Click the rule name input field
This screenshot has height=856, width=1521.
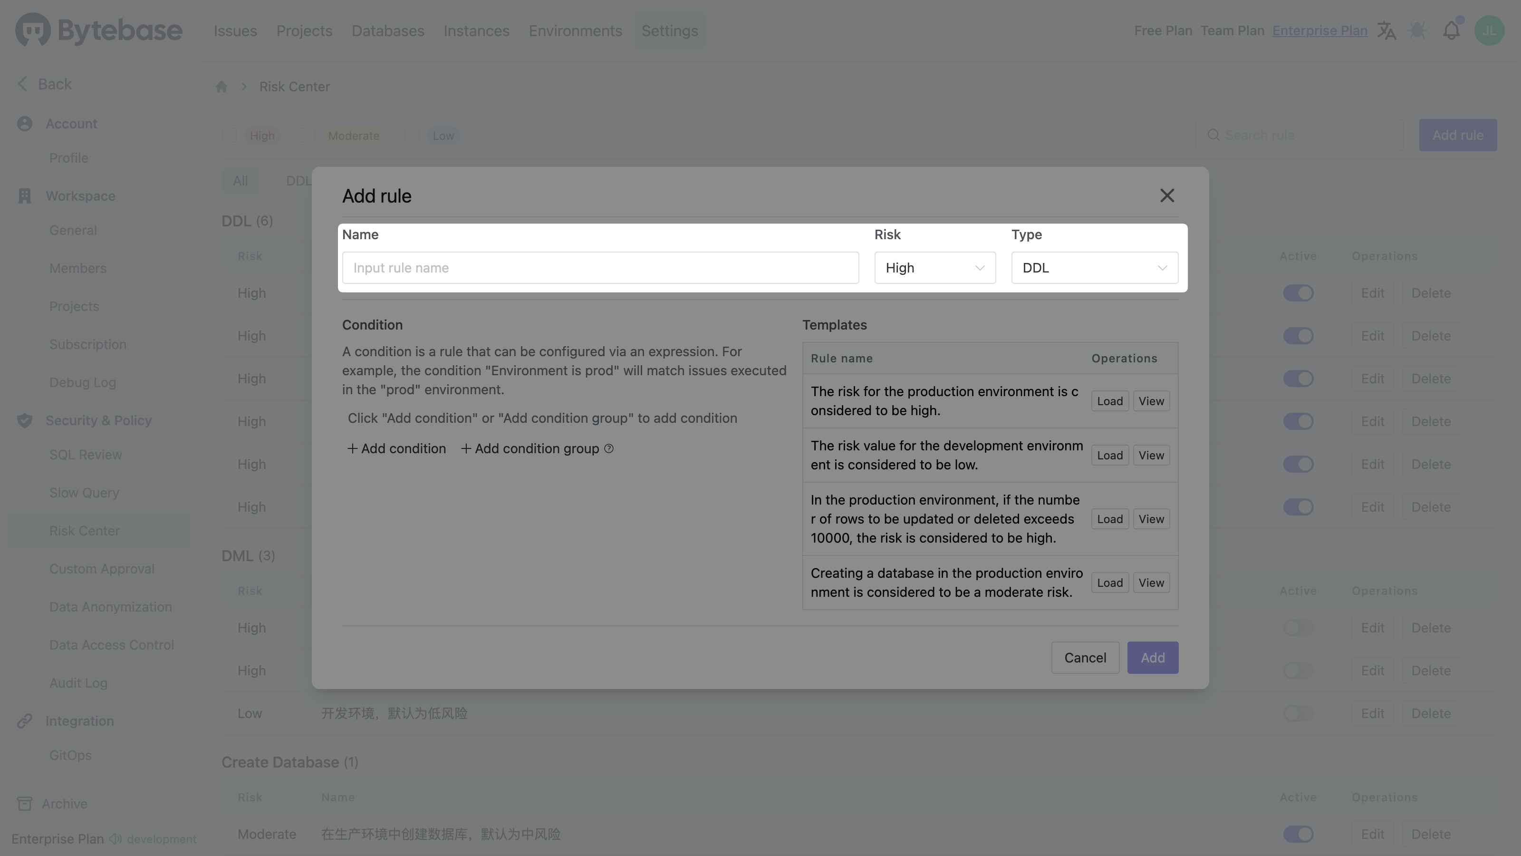(x=600, y=268)
